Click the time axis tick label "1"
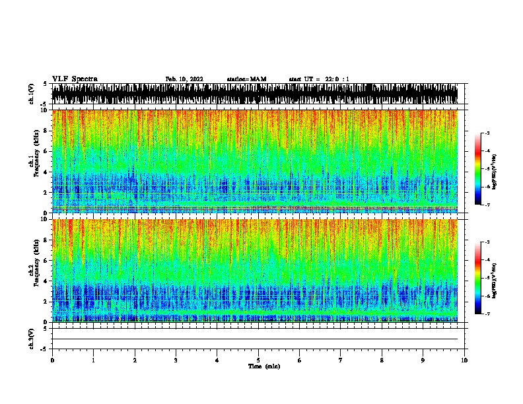Image resolution: width=523 pixels, height=404 pixels. tap(93, 360)
